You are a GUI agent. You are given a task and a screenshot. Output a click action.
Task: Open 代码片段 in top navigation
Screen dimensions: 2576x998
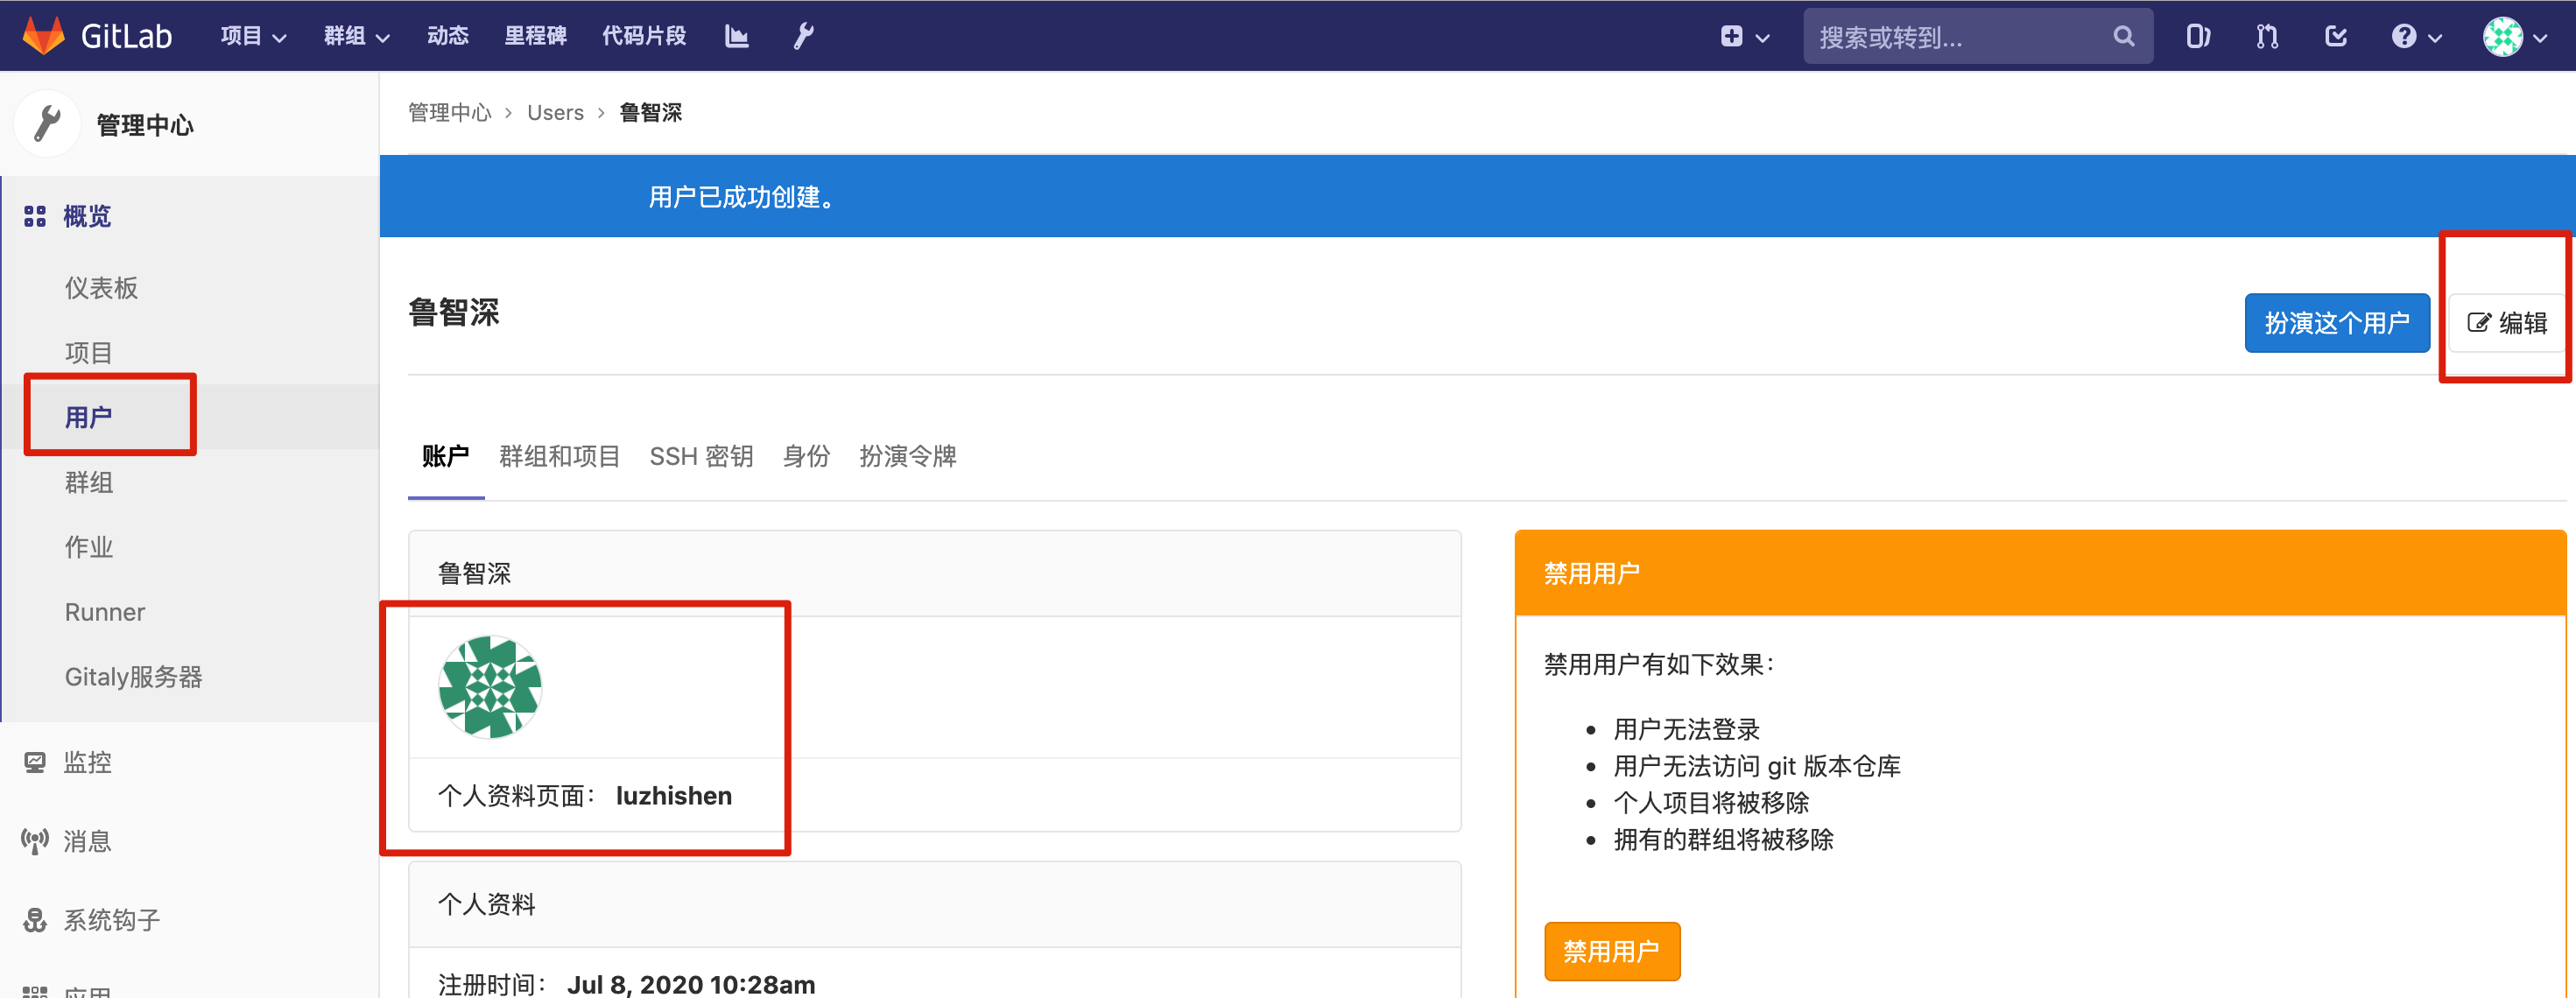(x=644, y=36)
